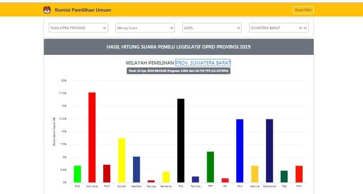
Task: Follow the PROV. SUMATERA BARAT link
Action: pyautogui.click(x=203, y=63)
